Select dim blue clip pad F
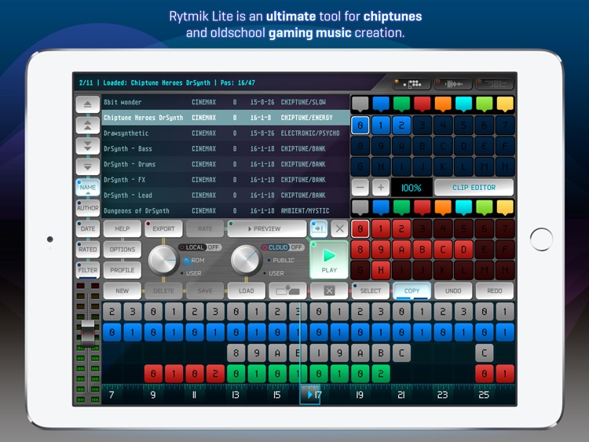Screen dimensions: 589x442 coord(505,146)
